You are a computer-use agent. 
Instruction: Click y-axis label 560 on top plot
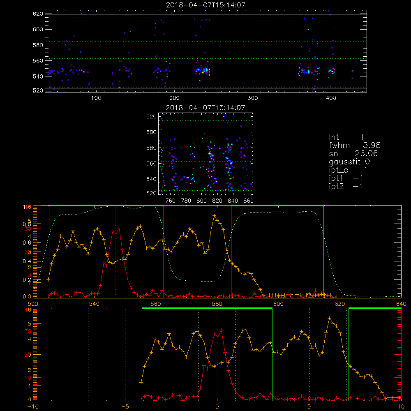(38, 60)
